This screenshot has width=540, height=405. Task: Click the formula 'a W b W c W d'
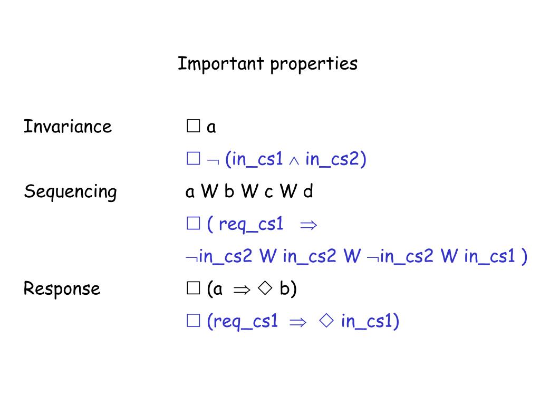249,191
